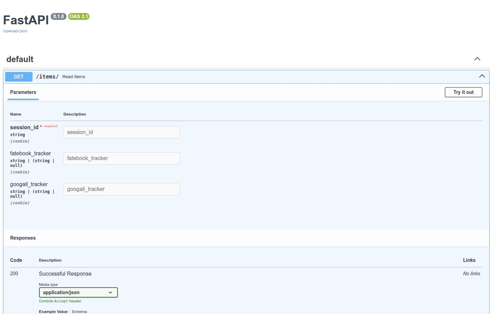Screen dimensions: 492x314
Task: Click the OAS 3.1 badge
Action: (x=78, y=16)
